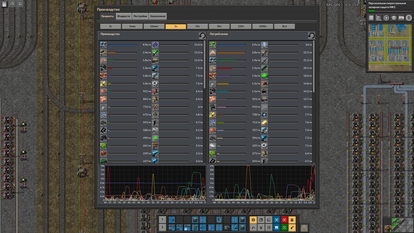Click the consumption graph chart area
This screenshot has height=233, width=414.
point(264,183)
